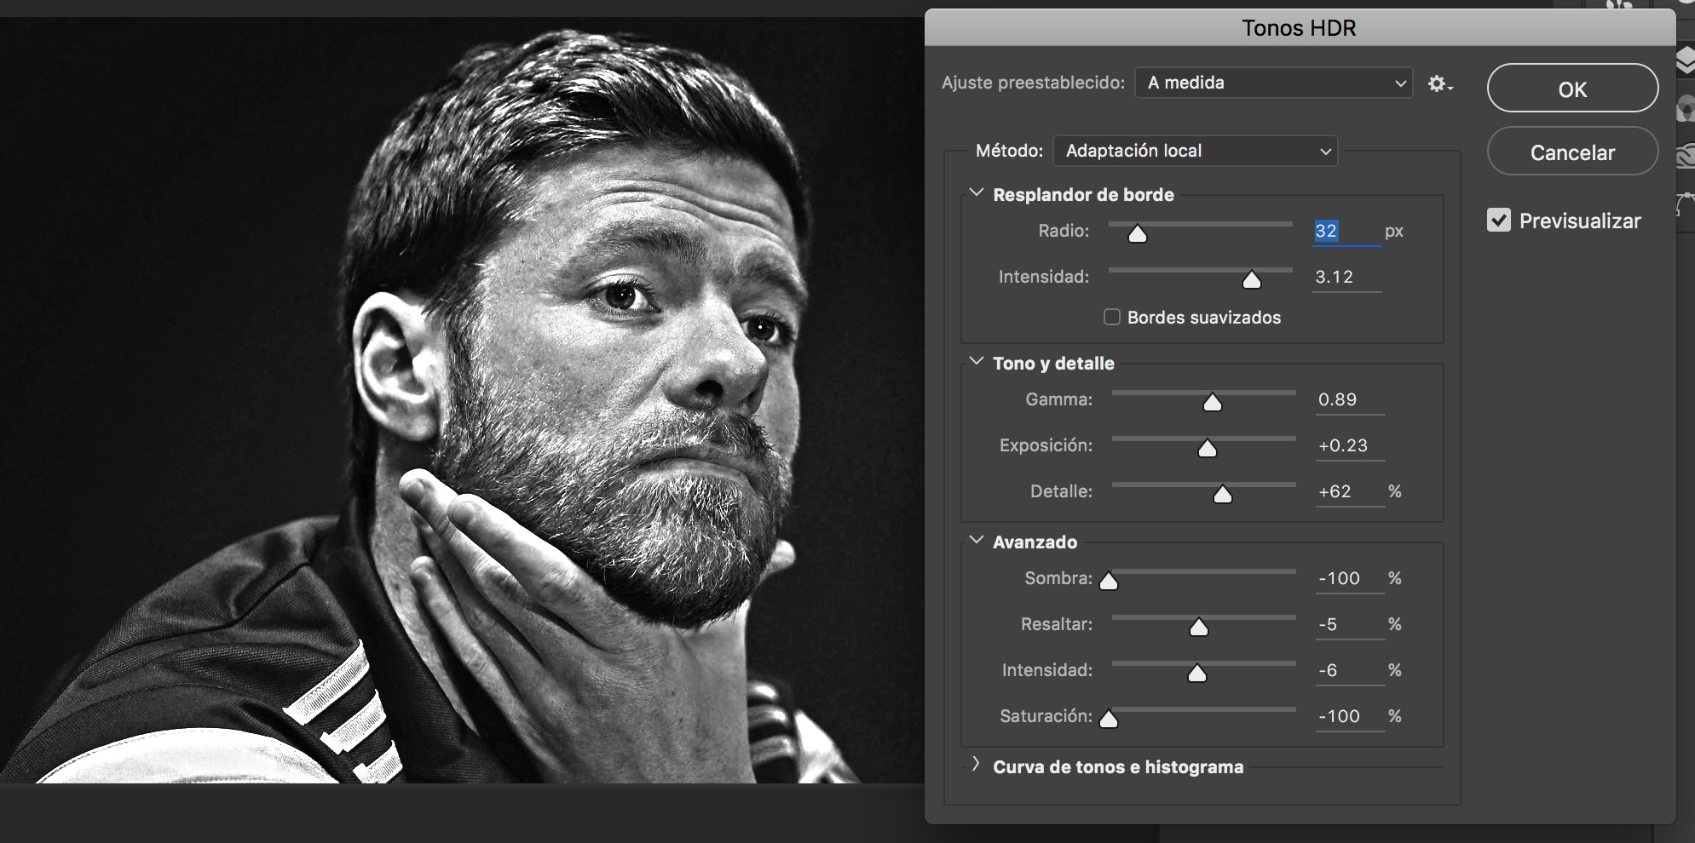
Task: Click the Detalle slider handle
Action: tap(1223, 494)
